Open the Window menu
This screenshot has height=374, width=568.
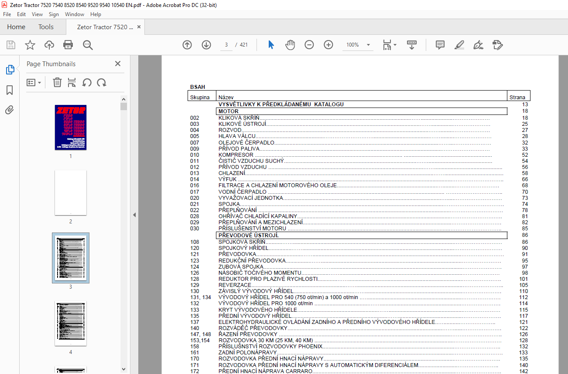tap(75, 14)
